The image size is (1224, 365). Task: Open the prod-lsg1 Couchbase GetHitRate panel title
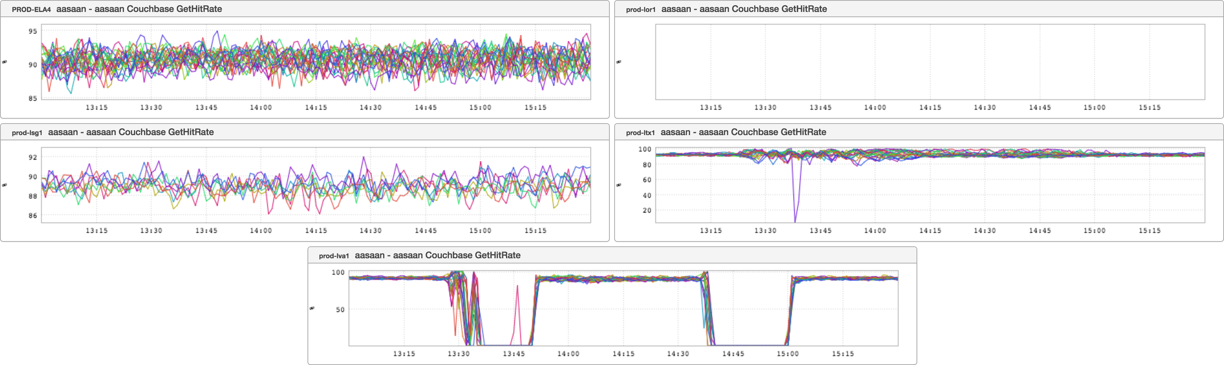click(x=131, y=132)
